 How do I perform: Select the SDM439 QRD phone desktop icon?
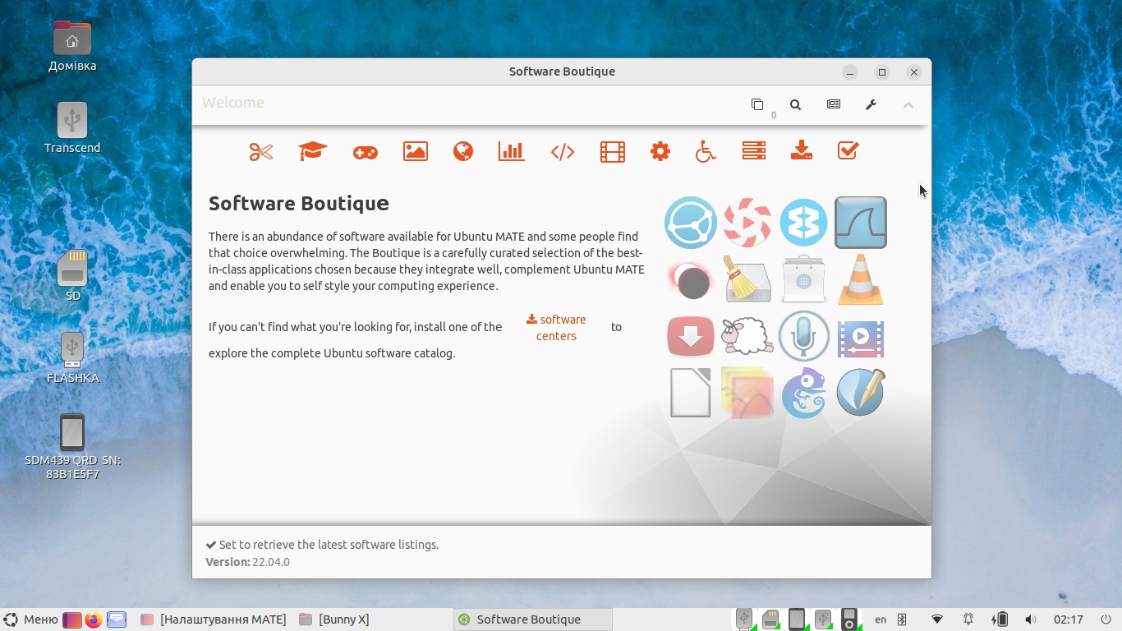coord(72,447)
